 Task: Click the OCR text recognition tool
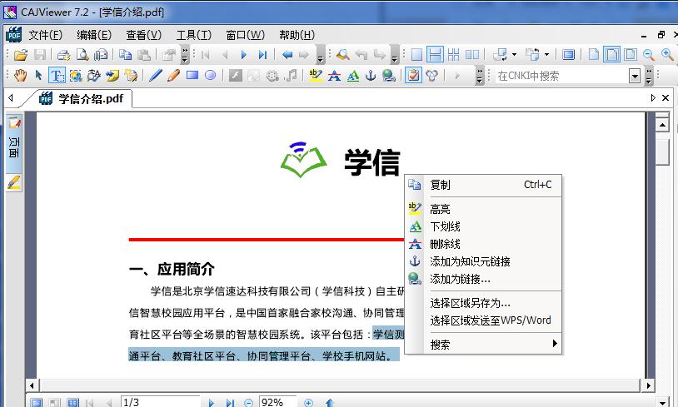click(x=94, y=76)
